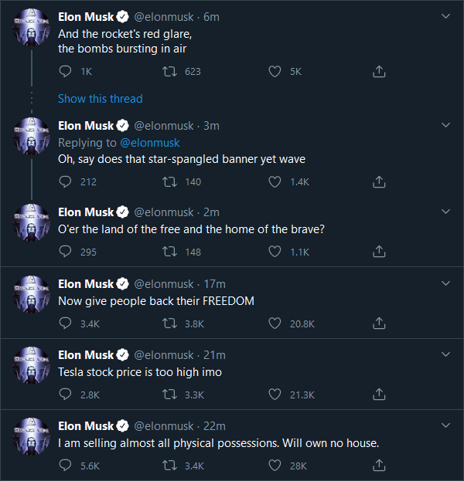Reply to the 'land of the free' tweet
This screenshot has width=464, height=481.
point(66,252)
